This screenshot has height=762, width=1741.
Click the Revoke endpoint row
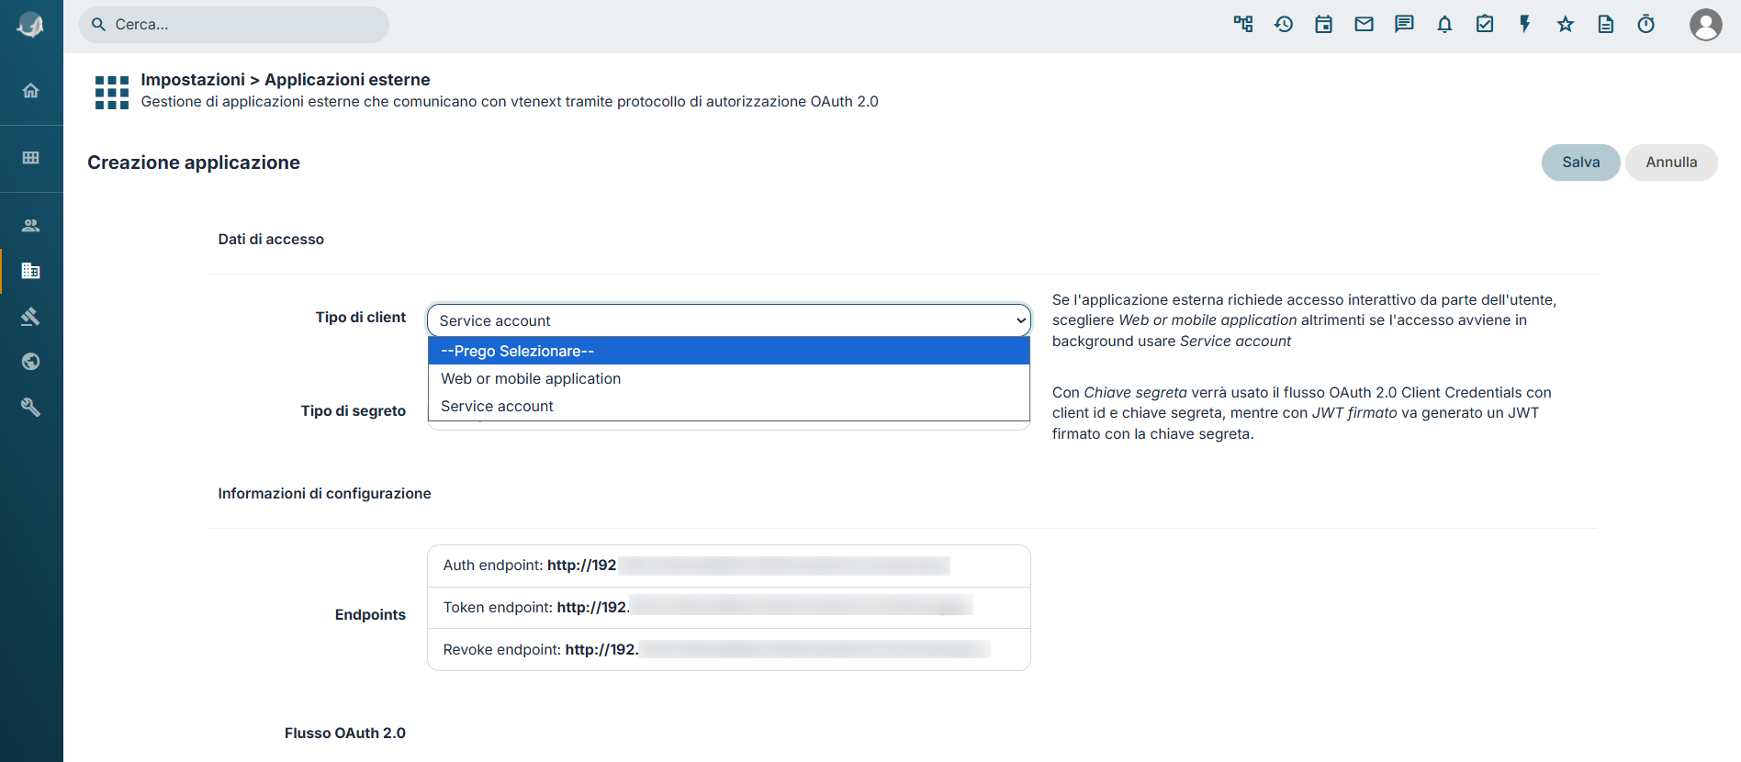click(x=729, y=650)
